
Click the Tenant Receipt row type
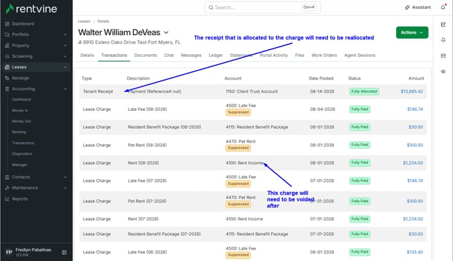coord(98,92)
